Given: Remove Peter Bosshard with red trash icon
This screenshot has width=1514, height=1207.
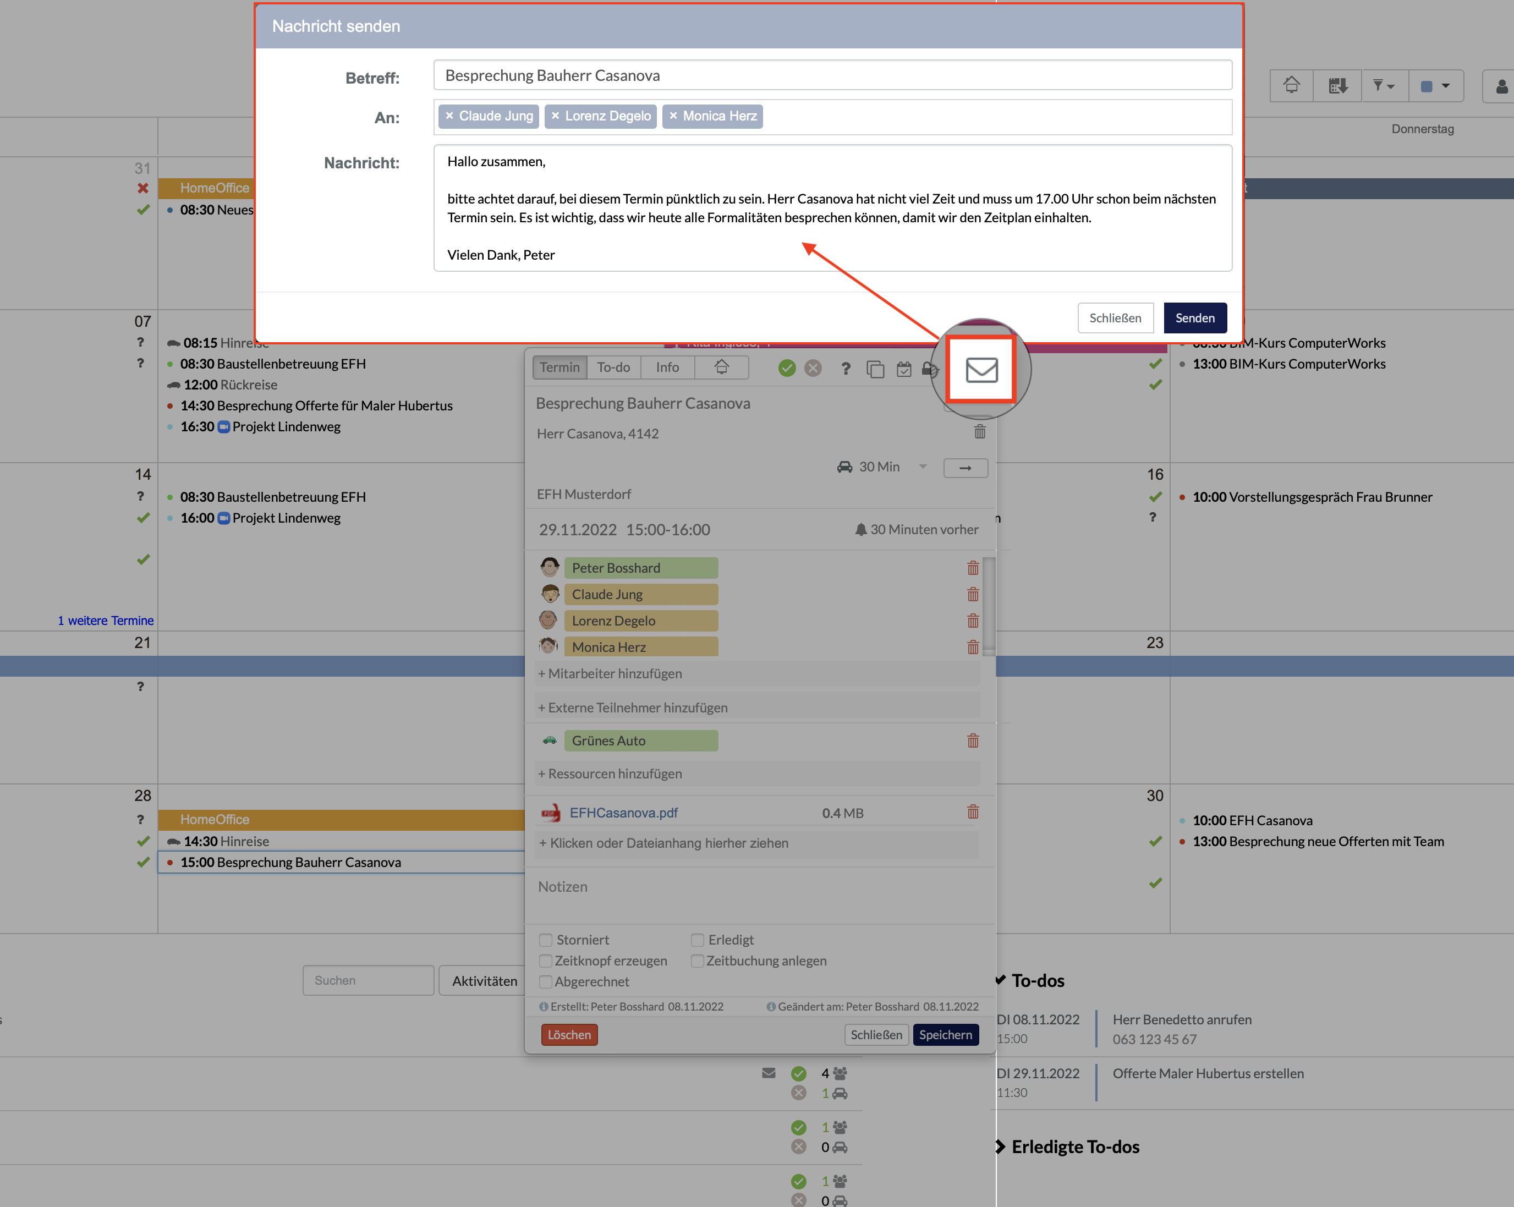Looking at the screenshot, I should click(973, 568).
